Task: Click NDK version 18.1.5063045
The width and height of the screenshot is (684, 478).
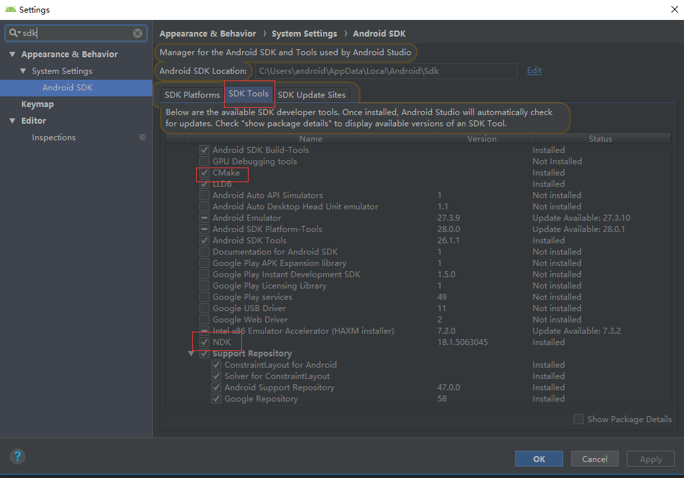Action: coord(463,342)
